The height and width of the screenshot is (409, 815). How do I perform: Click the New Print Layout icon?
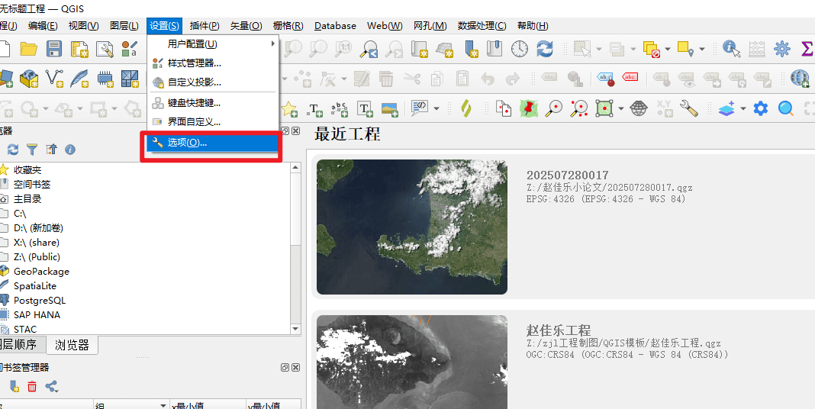click(79, 49)
